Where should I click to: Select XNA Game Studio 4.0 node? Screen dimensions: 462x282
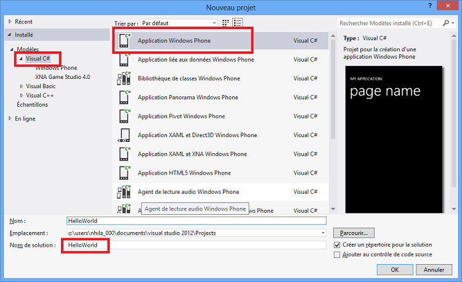click(62, 77)
